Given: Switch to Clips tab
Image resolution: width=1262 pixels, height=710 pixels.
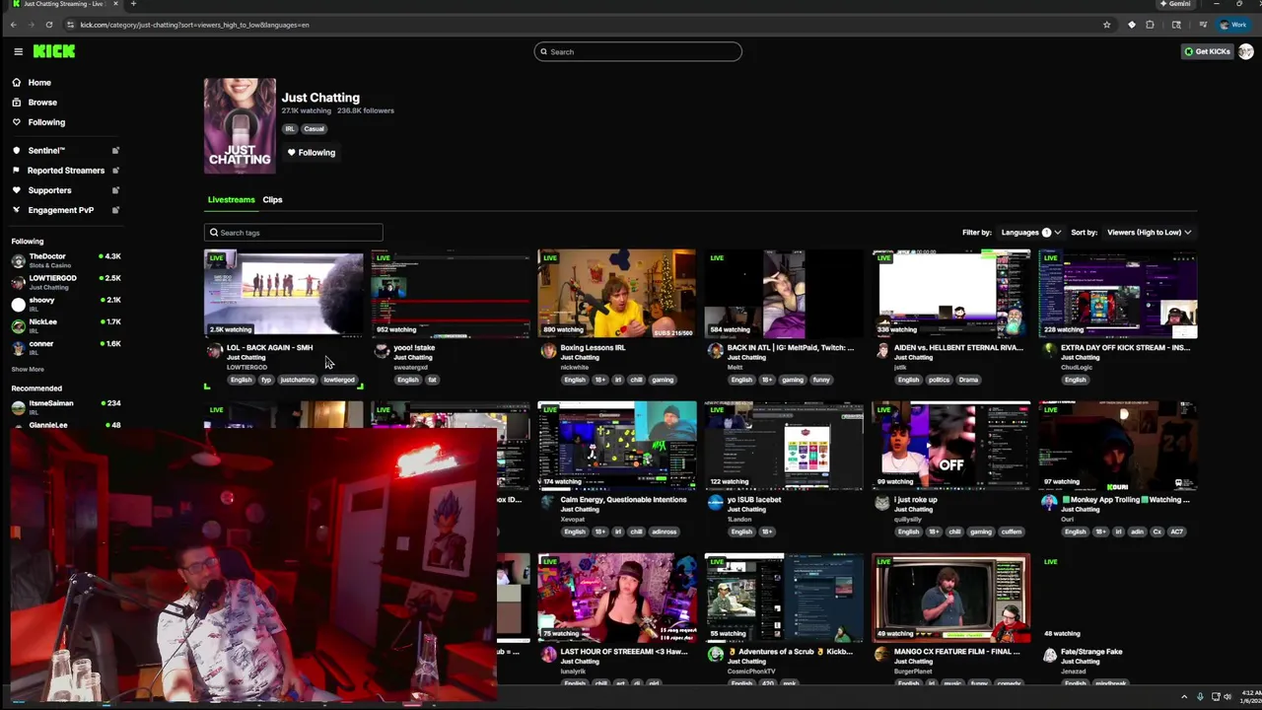Looking at the screenshot, I should point(272,200).
